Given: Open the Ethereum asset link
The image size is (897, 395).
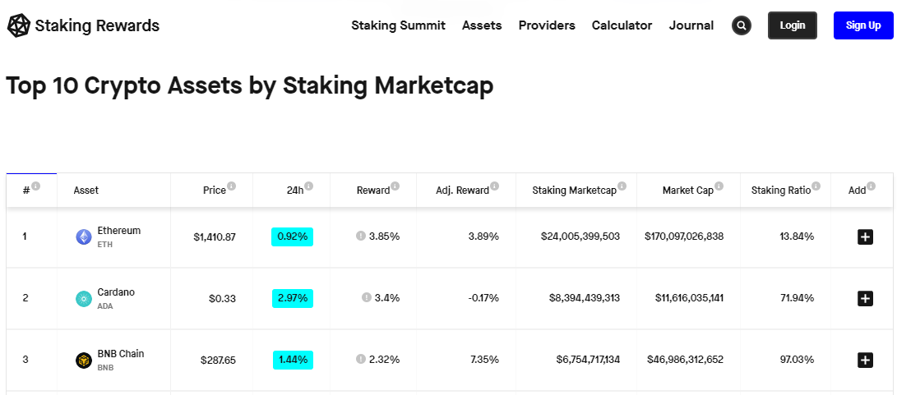Looking at the screenshot, I should click(x=119, y=231).
